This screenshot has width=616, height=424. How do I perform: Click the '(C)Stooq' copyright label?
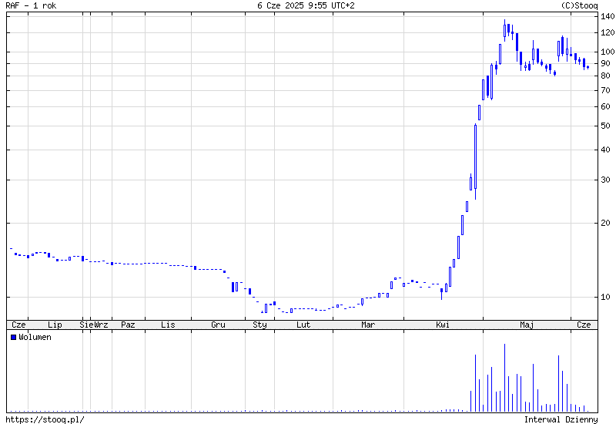[x=580, y=5]
